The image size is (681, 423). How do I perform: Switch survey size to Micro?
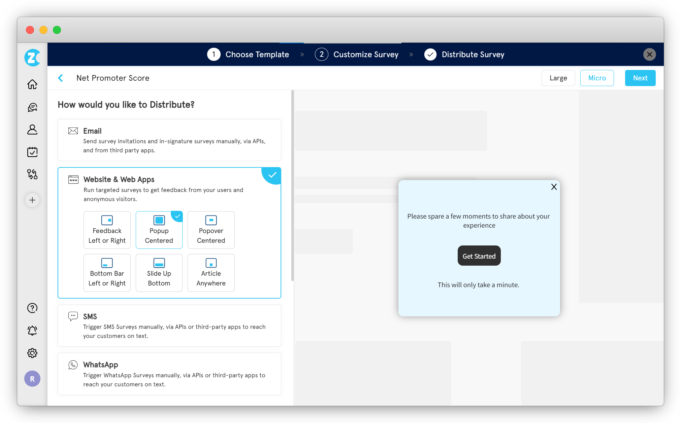click(597, 78)
